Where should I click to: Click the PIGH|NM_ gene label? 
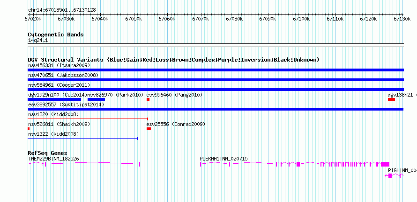coord(402,170)
